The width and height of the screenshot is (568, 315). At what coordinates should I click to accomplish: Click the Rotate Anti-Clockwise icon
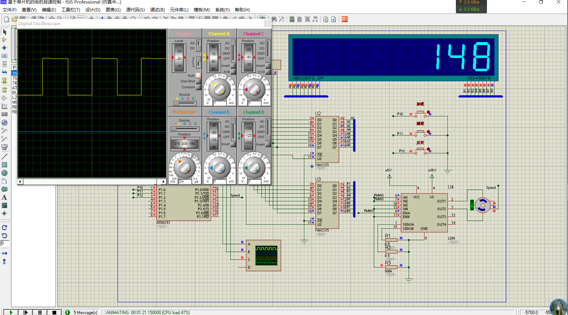click(x=4, y=236)
